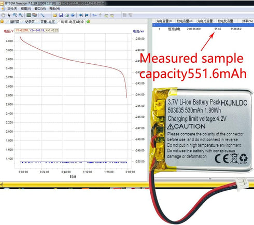Click the overlapping windows toolbar icon

(34, 15)
